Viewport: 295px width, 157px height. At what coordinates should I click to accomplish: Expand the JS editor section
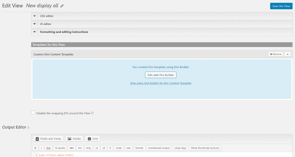162,24
